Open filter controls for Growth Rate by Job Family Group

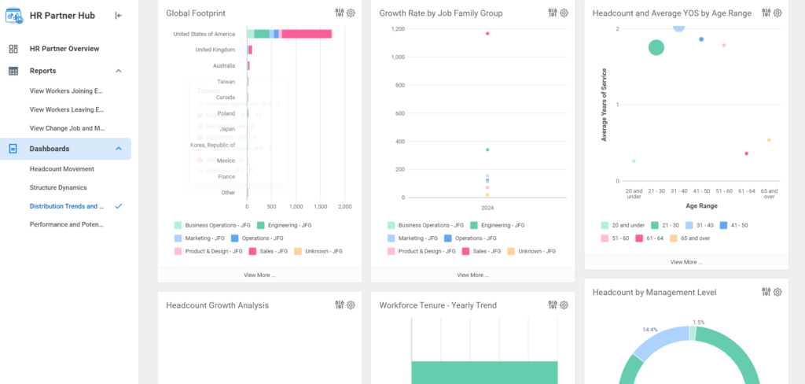tap(553, 13)
